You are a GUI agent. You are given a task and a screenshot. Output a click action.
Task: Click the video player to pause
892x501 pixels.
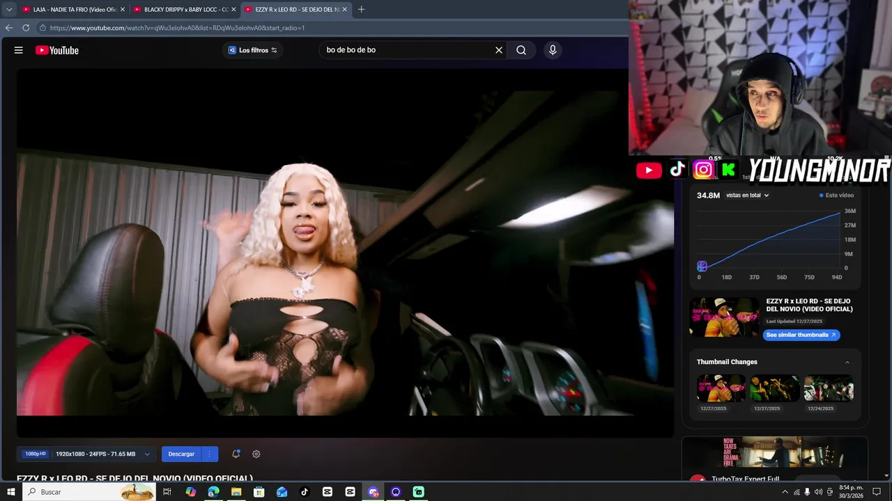point(345,252)
